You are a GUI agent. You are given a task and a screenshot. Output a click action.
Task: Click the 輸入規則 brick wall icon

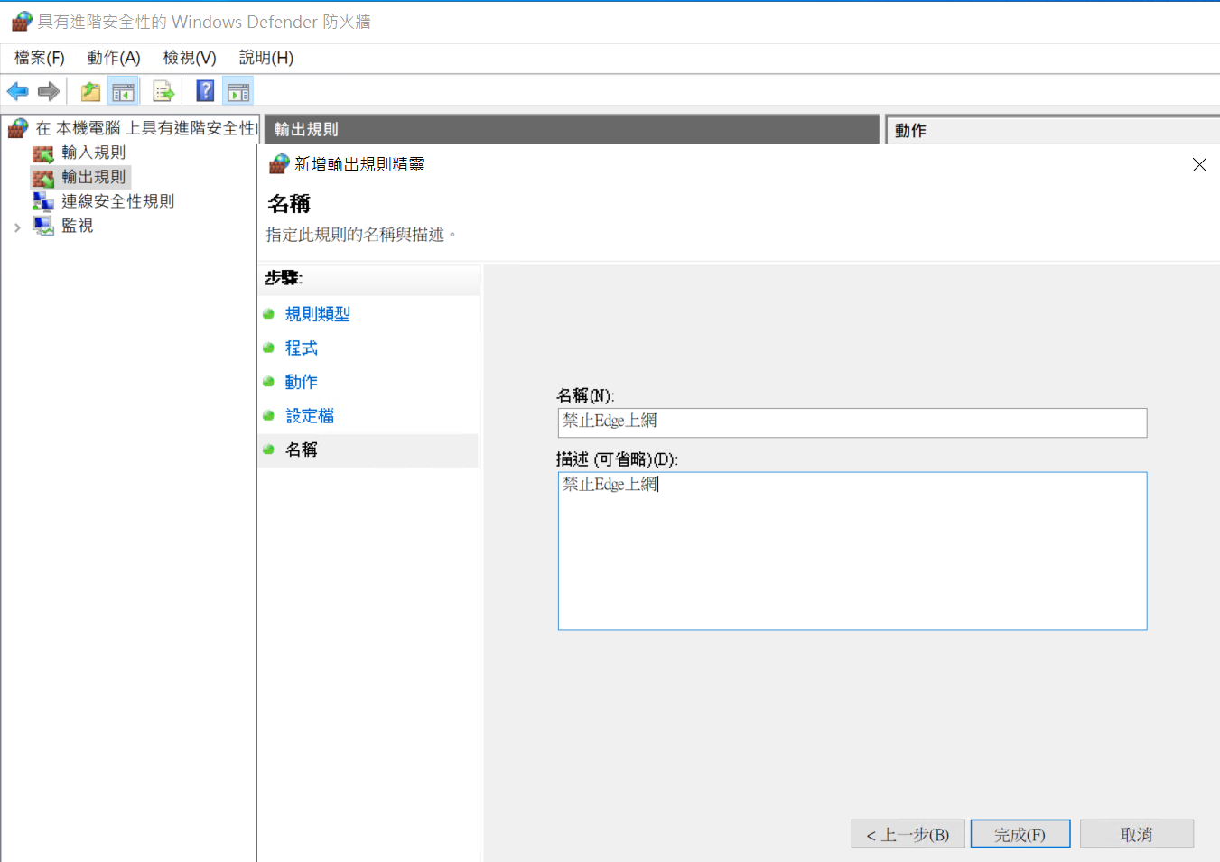tap(43, 153)
